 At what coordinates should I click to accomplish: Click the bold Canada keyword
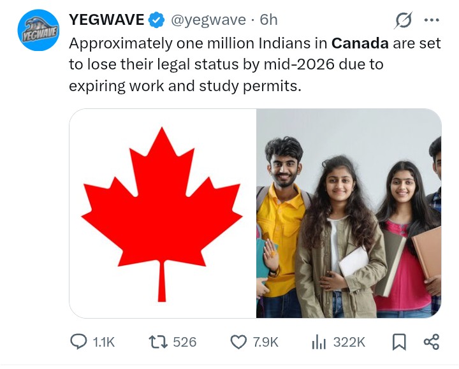(360, 43)
